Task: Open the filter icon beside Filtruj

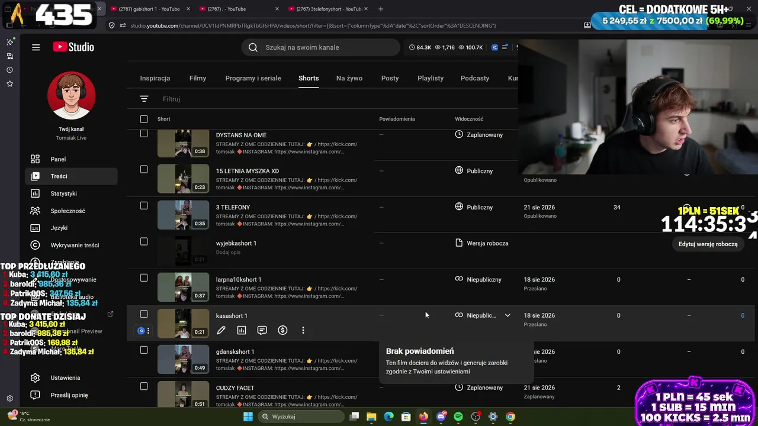Action: pyautogui.click(x=144, y=99)
